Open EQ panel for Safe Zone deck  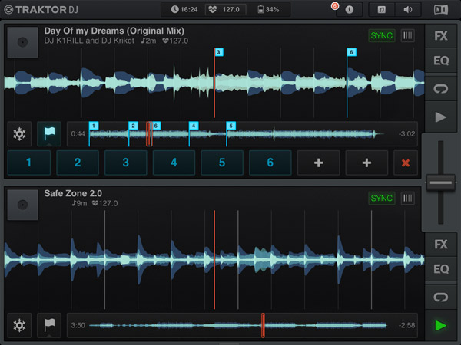pos(441,269)
